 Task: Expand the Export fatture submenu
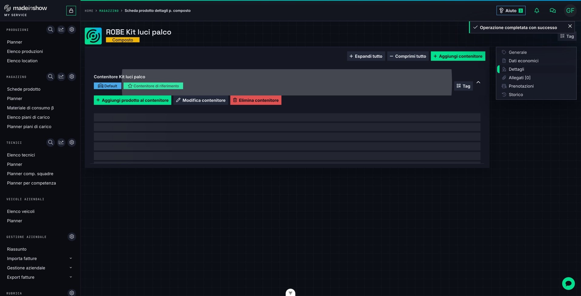click(71, 277)
